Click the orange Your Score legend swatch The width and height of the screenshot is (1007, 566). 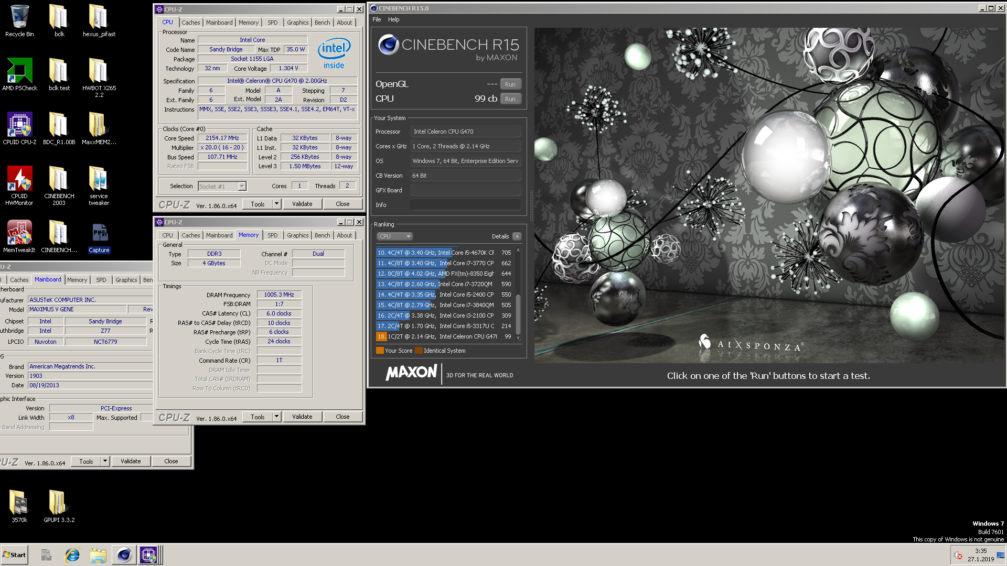[x=380, y=351]
